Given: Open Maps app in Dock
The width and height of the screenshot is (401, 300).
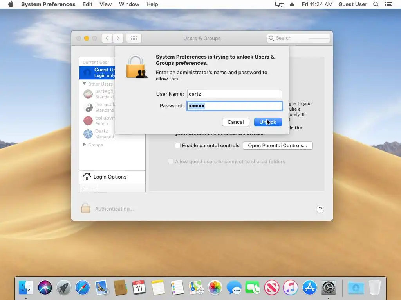Looking at the screenshot, I should [196, 287].
